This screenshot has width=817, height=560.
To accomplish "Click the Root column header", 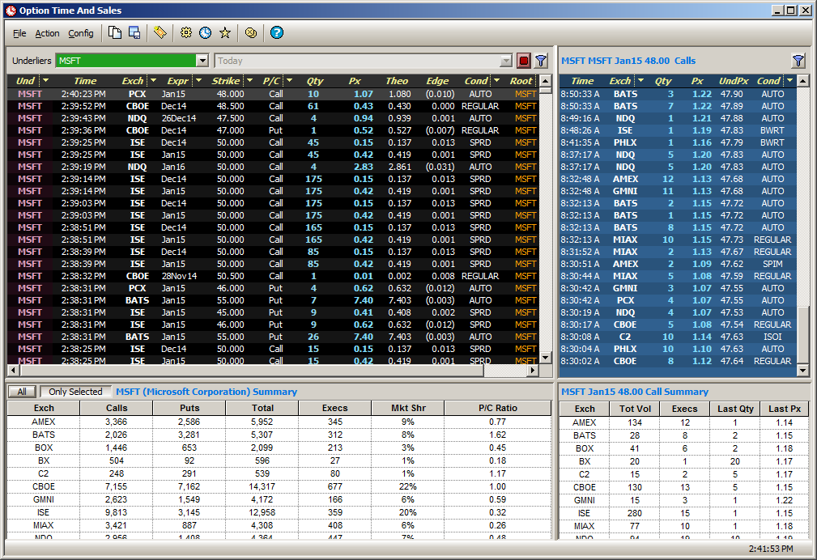I will click(x=521, y=81).
